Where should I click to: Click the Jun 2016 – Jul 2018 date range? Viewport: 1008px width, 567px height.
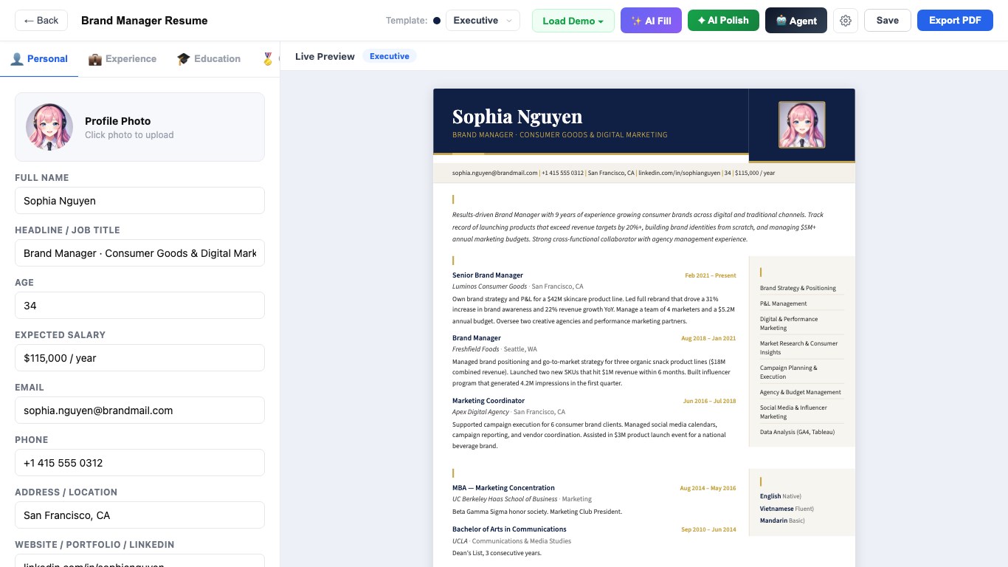tap(710, 401)
